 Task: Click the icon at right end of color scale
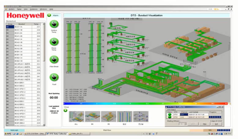[x=229, y=104]
